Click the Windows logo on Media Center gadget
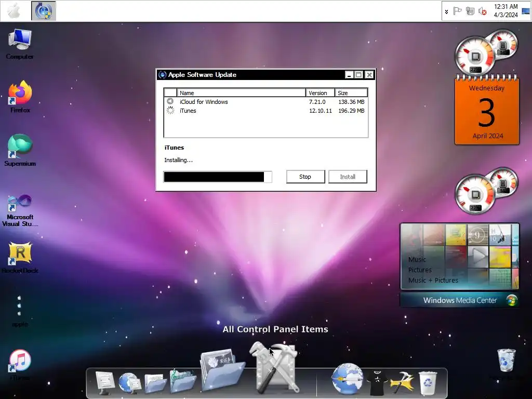This screenshot has height=399, width=532. click(x=511, y=300)
